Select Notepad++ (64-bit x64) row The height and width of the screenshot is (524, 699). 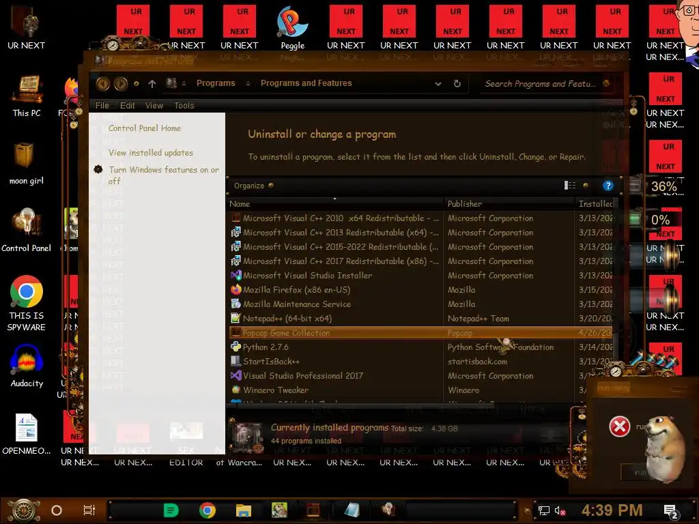click(420, 318)
